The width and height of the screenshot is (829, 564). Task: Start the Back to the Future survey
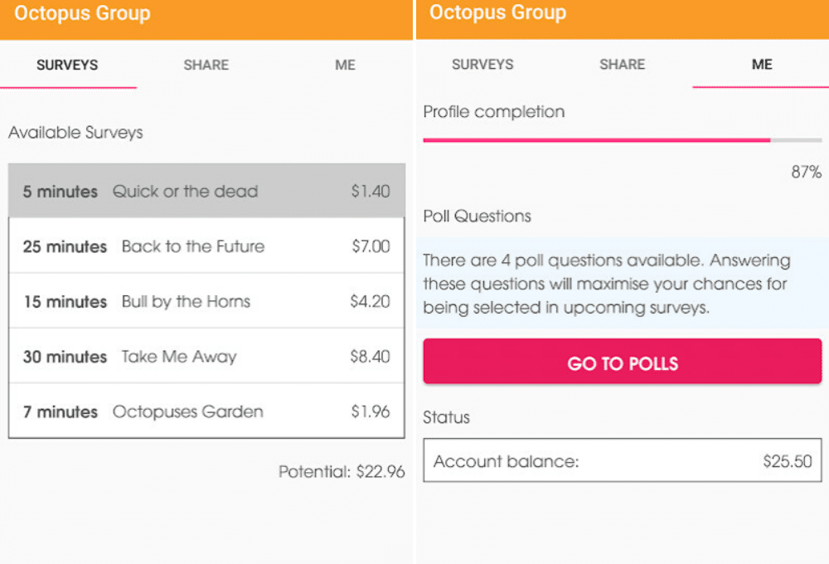click(206, 246)
